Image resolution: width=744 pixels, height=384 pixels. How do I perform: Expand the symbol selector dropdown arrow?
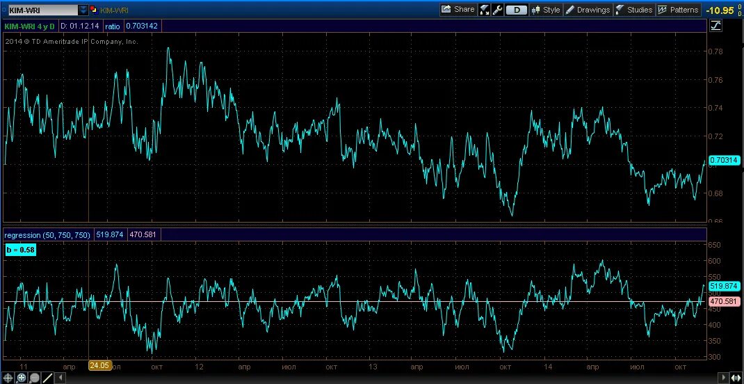click(83, 10)
